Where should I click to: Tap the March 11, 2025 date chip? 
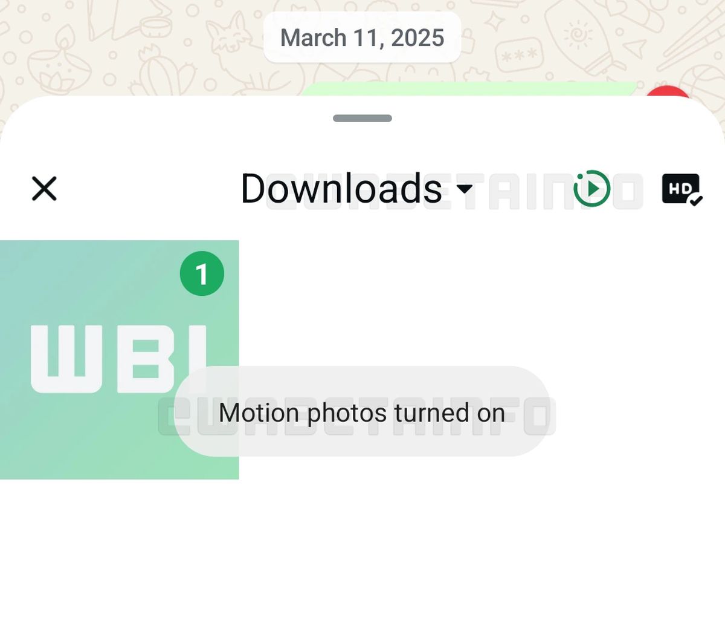click(x=362, y=38)
